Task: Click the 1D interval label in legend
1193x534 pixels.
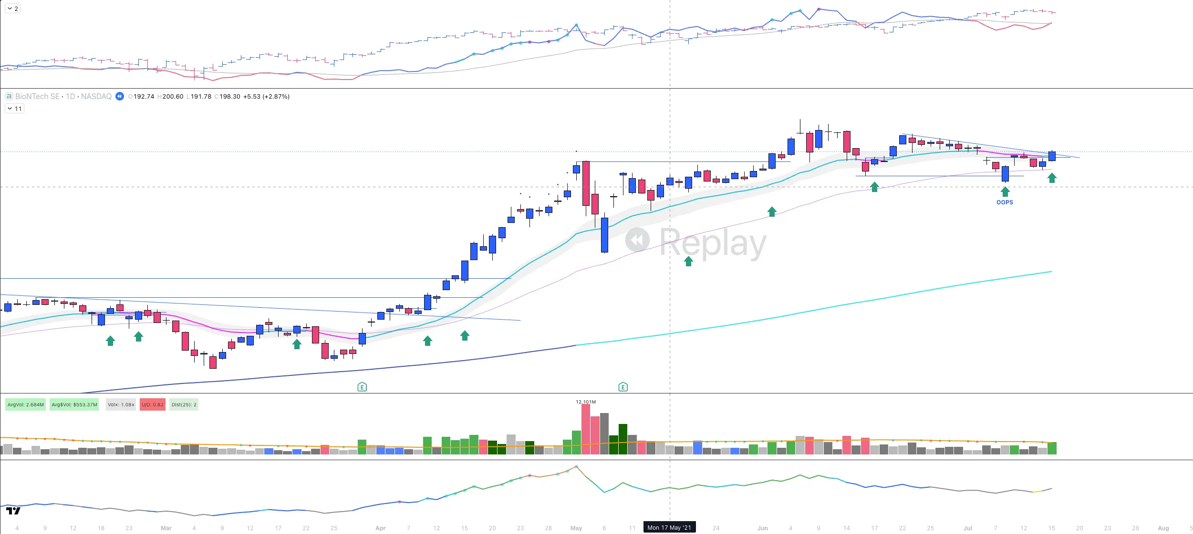Action: pos(71,96)
